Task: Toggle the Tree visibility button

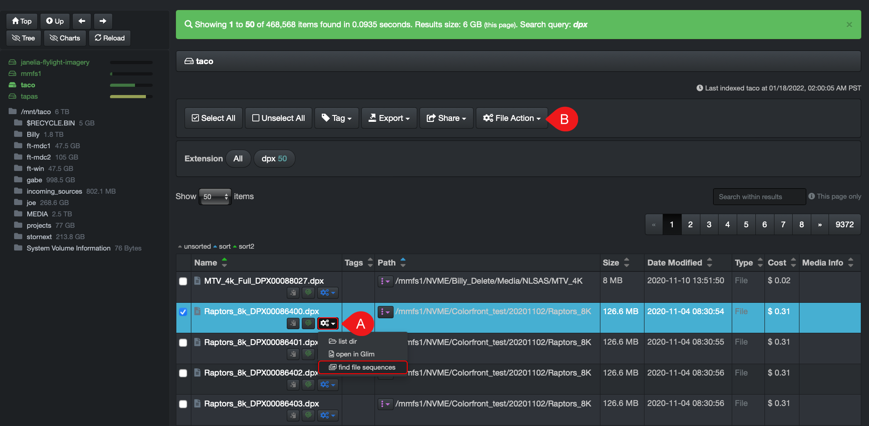Action: [x=23, y=38]
